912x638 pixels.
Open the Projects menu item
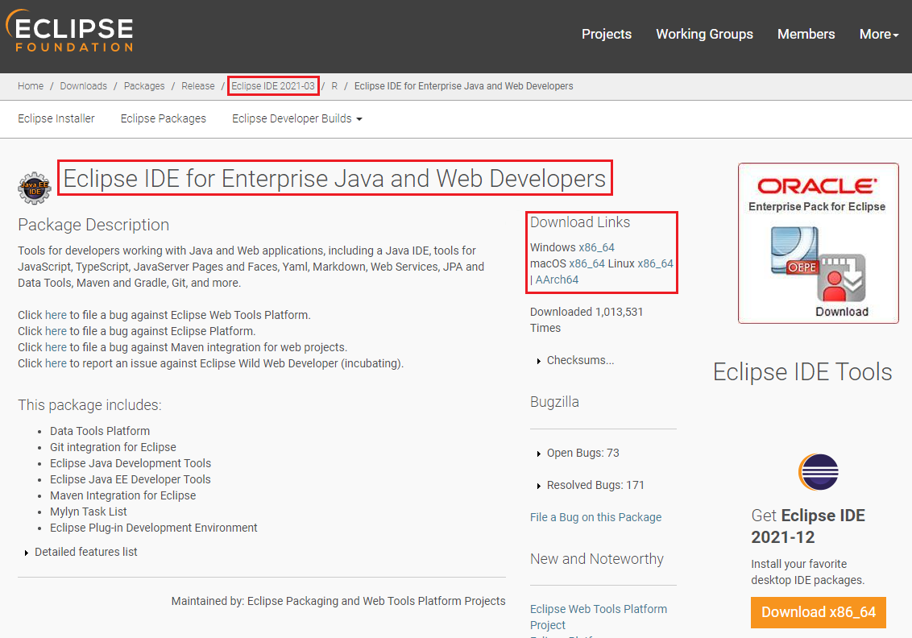607,34
